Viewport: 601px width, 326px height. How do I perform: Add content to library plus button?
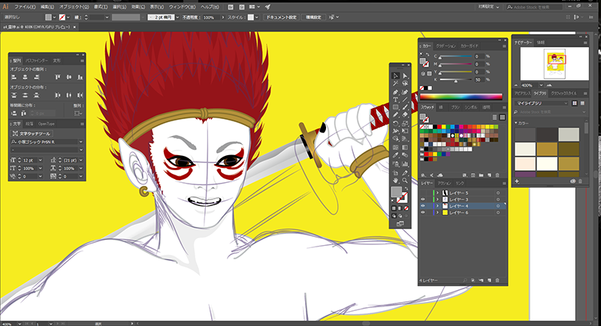click(x=517, y=181)
